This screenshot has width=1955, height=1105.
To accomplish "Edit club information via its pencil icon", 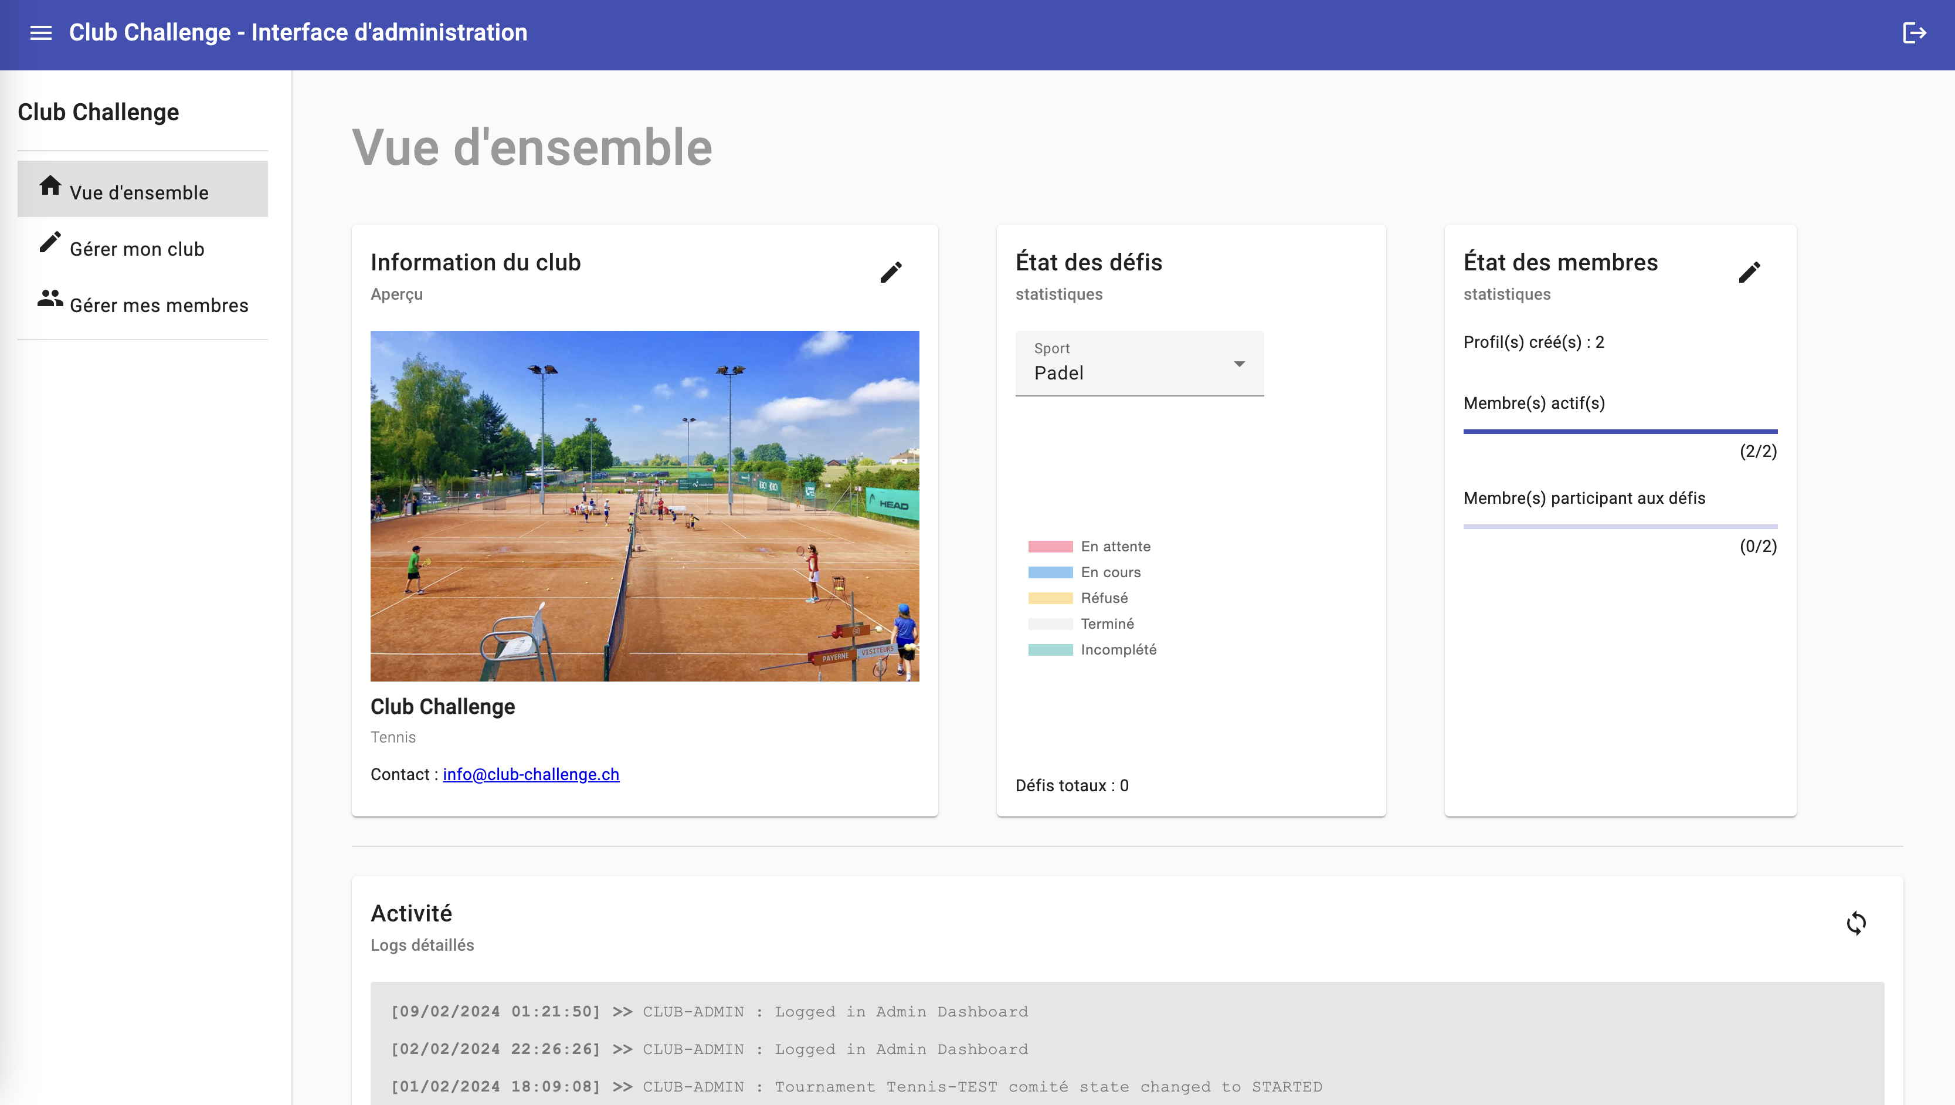I will tap(891, 272).
